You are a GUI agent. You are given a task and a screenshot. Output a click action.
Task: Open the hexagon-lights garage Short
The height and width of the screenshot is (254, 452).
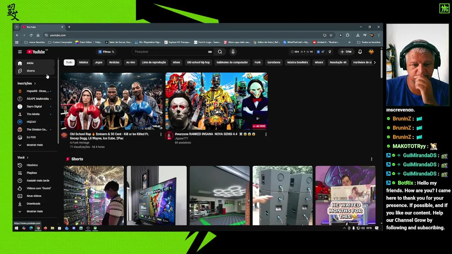(220, 196)
